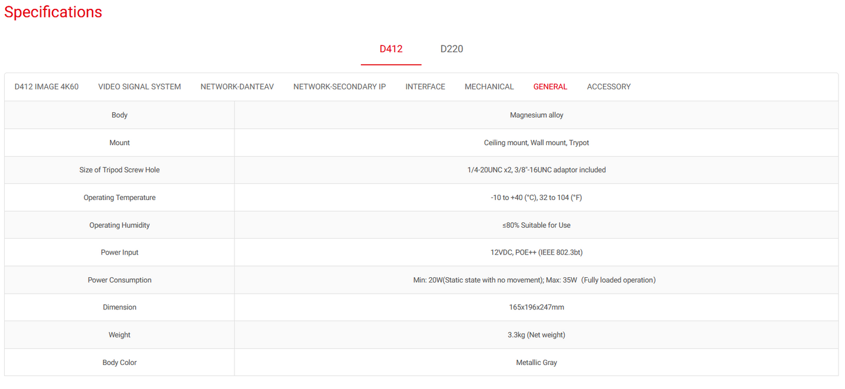Switch to the NETWORK-DANTEAV tab

tap(237, 87)
